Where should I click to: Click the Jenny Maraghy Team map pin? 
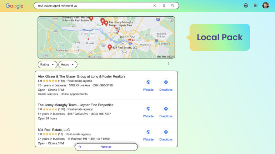(x=106, y=23)
